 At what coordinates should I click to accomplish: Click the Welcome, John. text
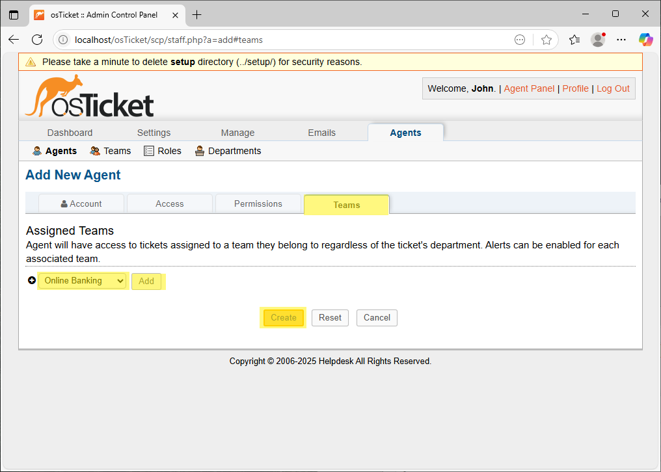click(462, 88)
